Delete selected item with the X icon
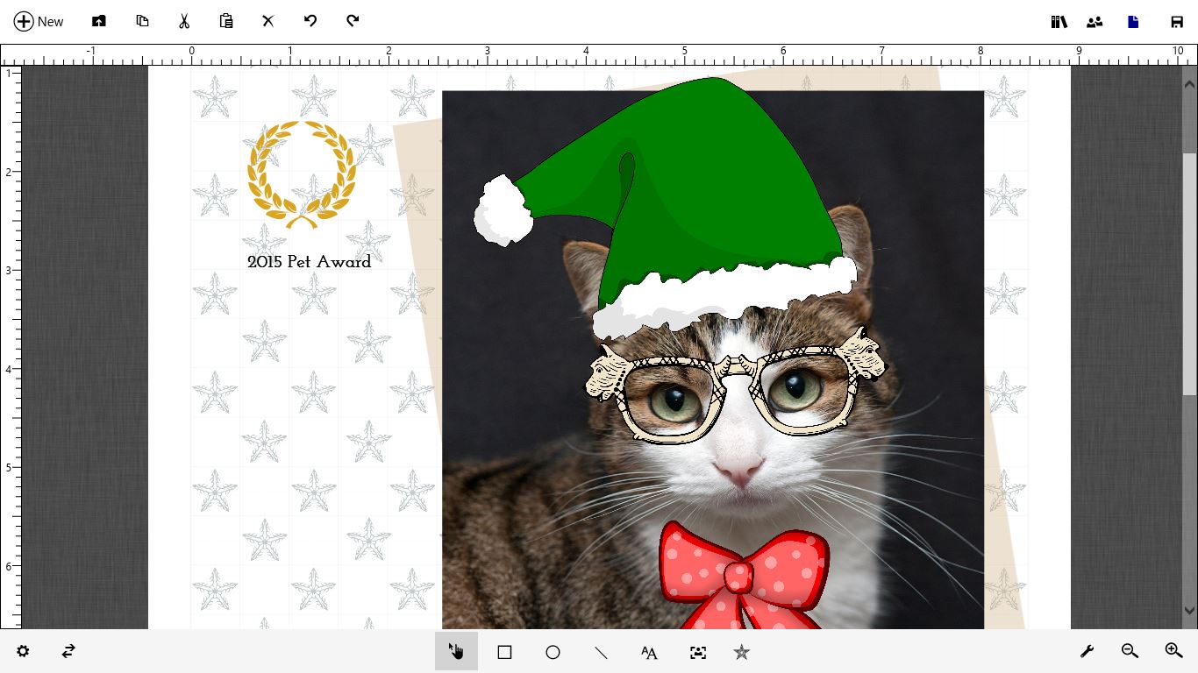The width and height of the screenshot is (1198, 673). [x=268, y=21]
